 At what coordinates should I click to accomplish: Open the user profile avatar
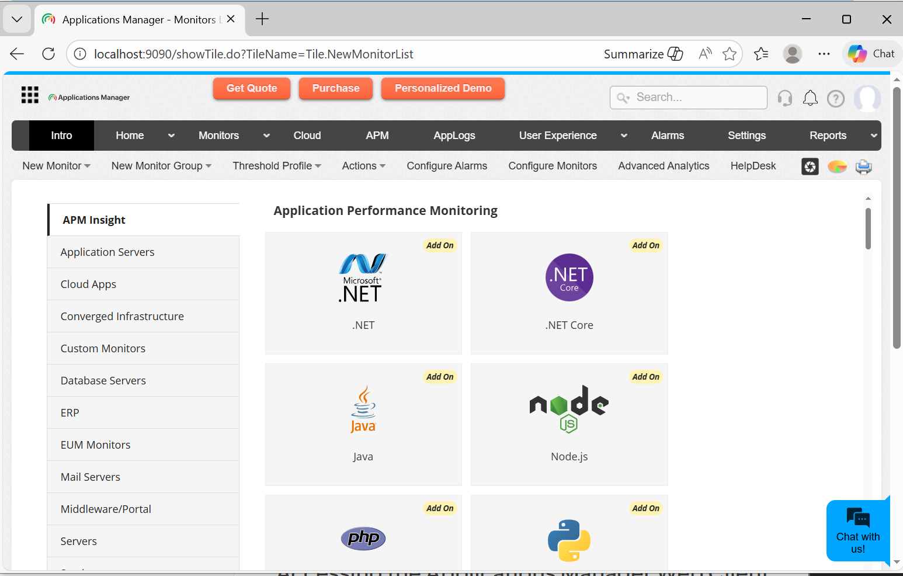point(867,98)
